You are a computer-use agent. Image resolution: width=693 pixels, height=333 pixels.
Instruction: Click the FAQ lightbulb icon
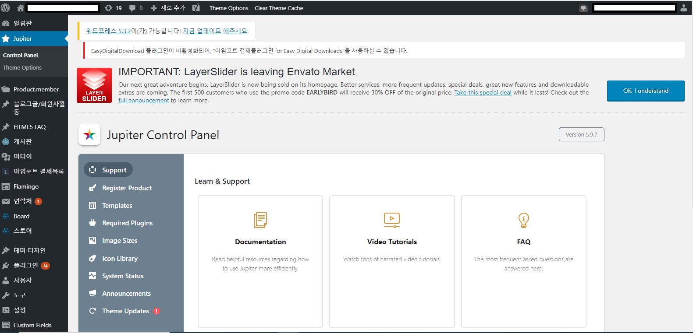(x=523, y=220)
